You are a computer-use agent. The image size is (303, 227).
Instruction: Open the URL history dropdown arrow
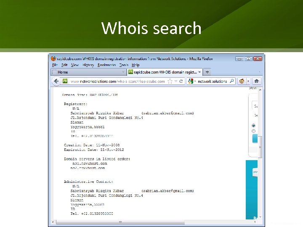click(176, 81)
